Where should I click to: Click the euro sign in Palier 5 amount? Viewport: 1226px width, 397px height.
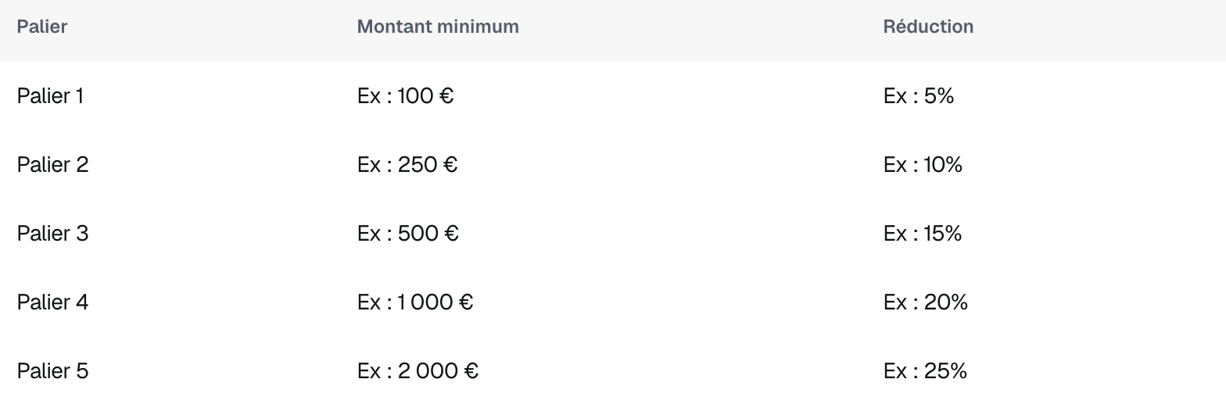coord(471,371)
